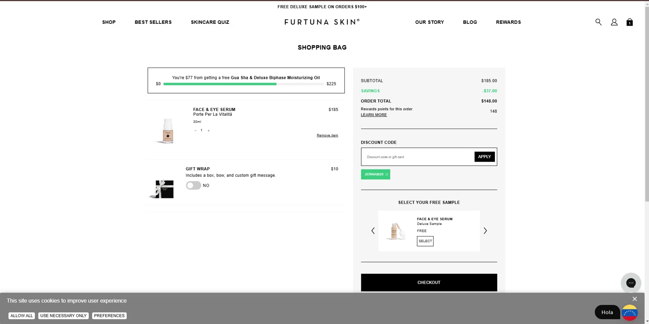Click the free sample serum image
The height and width of the screenshot is (324, 649).
pyautogui.click(x=395, y=231)
